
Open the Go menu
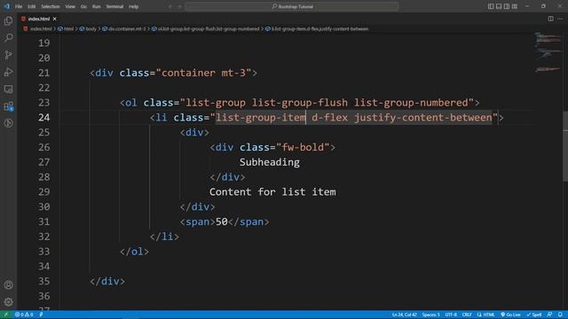(x=83, y=6)
